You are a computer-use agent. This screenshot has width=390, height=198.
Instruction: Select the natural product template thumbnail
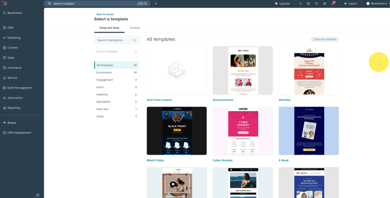click(177, 183)
